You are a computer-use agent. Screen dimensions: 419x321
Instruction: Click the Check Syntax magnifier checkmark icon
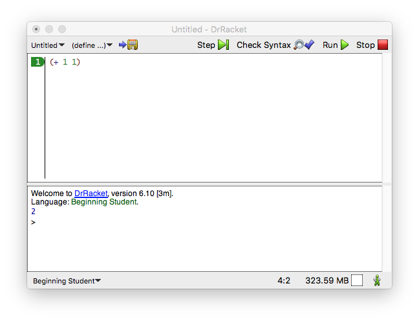(304, 45)
